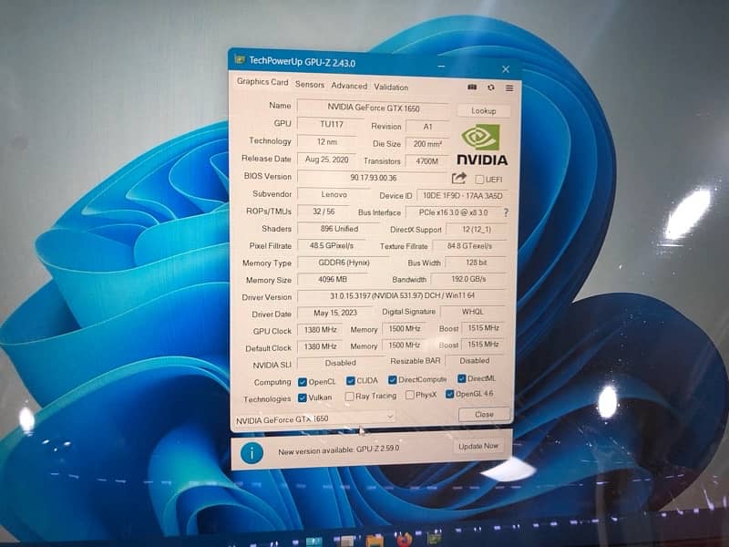Take a GPU-Z screenshot with camera icon
The height and width of the screenshot is (547, 729).
[472, 87]
